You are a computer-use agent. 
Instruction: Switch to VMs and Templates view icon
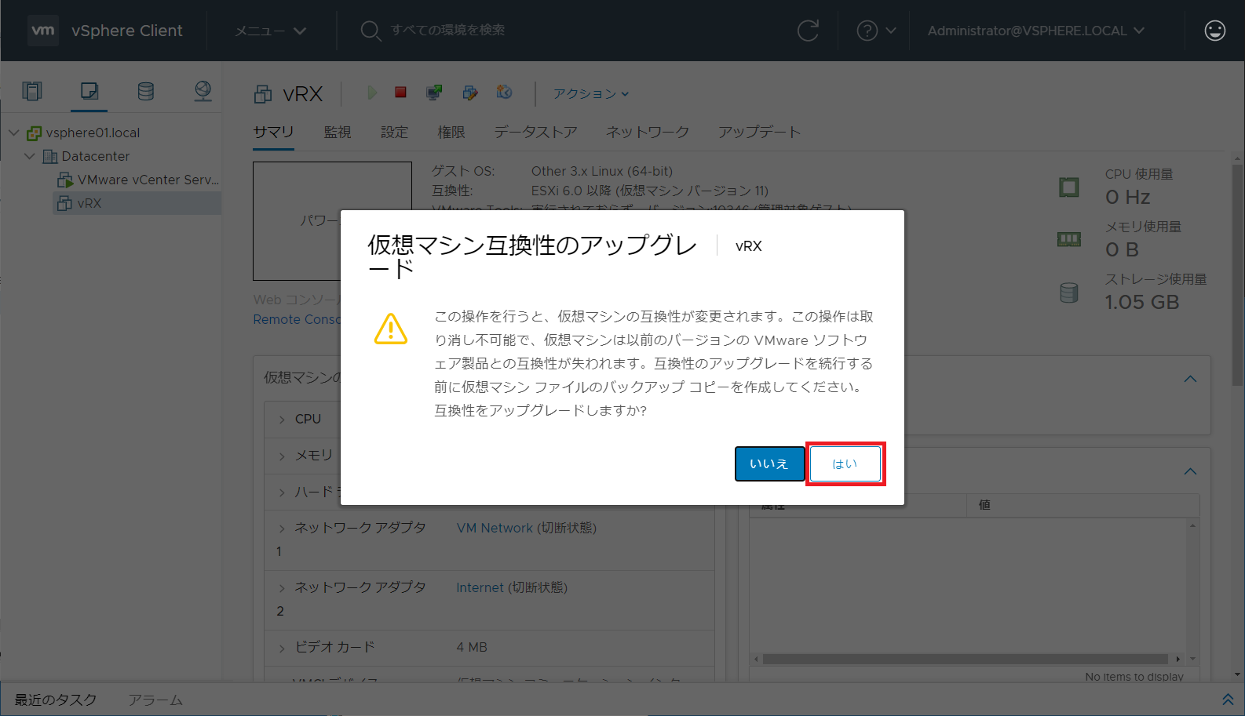pyautogui.click(x=89, y=91)
